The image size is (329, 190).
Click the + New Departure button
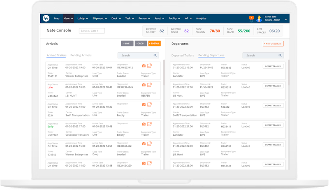[x=273, y=44]
